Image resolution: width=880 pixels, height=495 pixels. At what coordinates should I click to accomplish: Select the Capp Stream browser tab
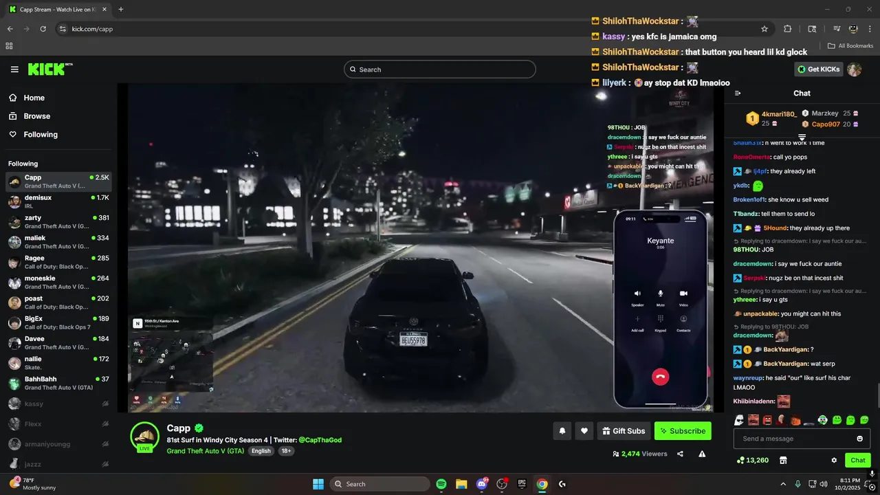(58, 10)
